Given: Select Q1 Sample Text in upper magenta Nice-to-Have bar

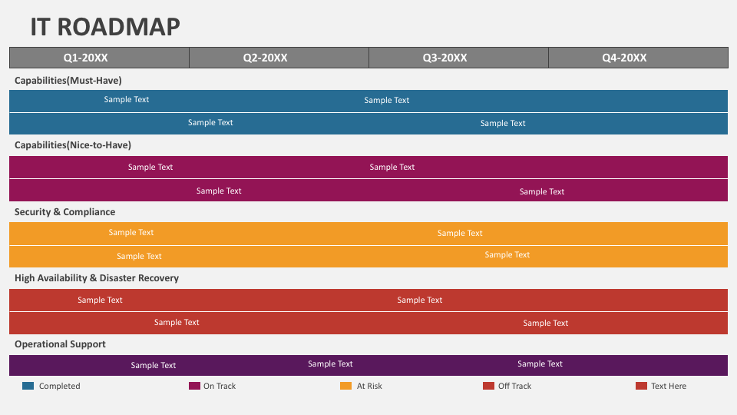Looking at the screenshot, I should [x=150, y=167].
